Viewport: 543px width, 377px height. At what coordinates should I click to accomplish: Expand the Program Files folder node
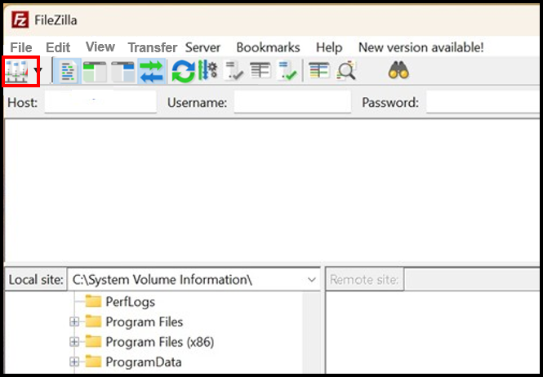pos(74,322)
